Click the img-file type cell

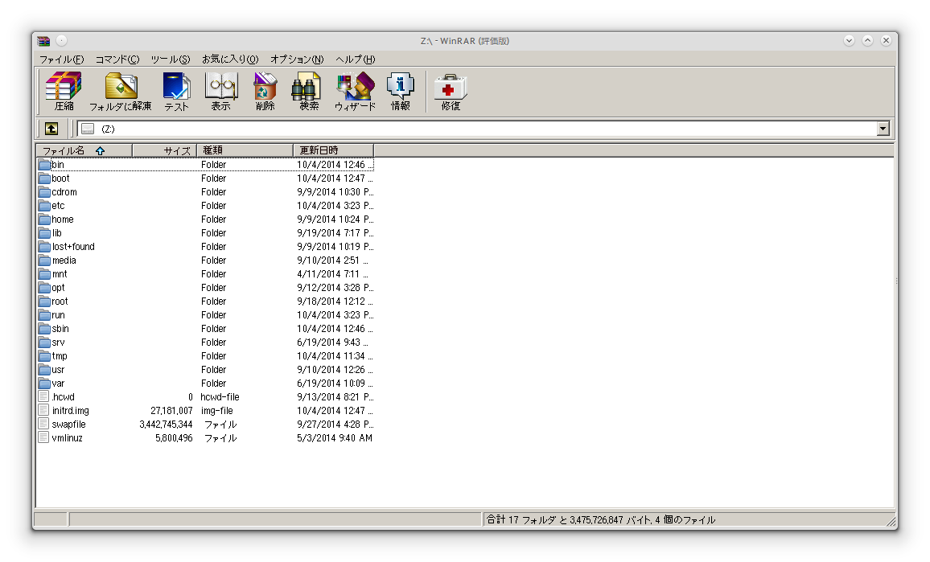217,410
